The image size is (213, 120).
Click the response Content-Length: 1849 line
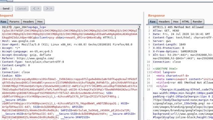pyautogui.click(x=169, y=44)
